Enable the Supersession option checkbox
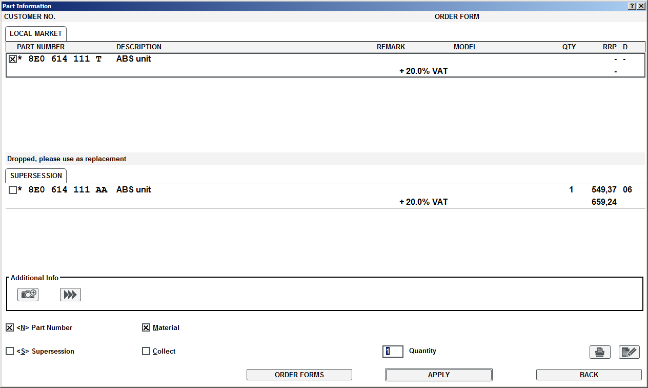Image resolution: width=648 pixels, height=388 pixels. [10, 351]
